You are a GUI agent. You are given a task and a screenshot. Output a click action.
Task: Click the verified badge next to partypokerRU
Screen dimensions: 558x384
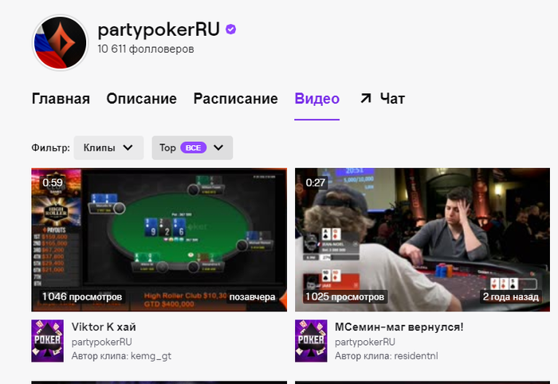[231, 29]
